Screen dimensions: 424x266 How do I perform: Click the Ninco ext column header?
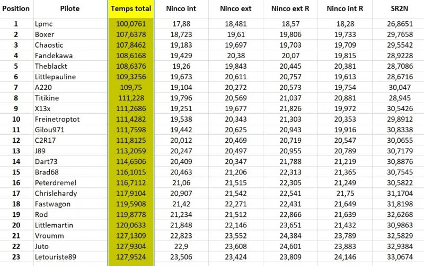tap(235, 8)
